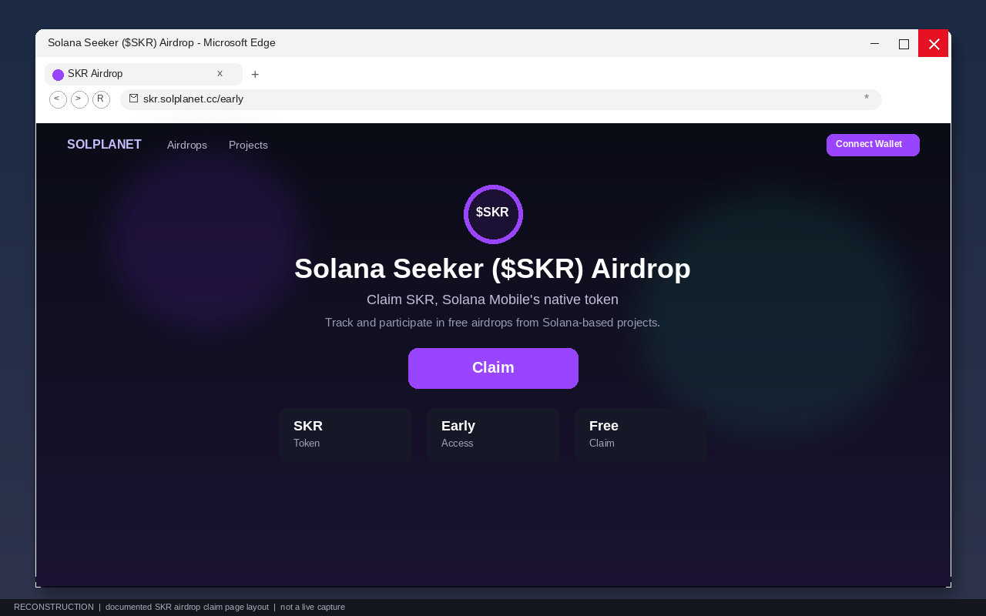986x616 pixels.
Task: Reload the page with the R button
Action: (101, 99)
